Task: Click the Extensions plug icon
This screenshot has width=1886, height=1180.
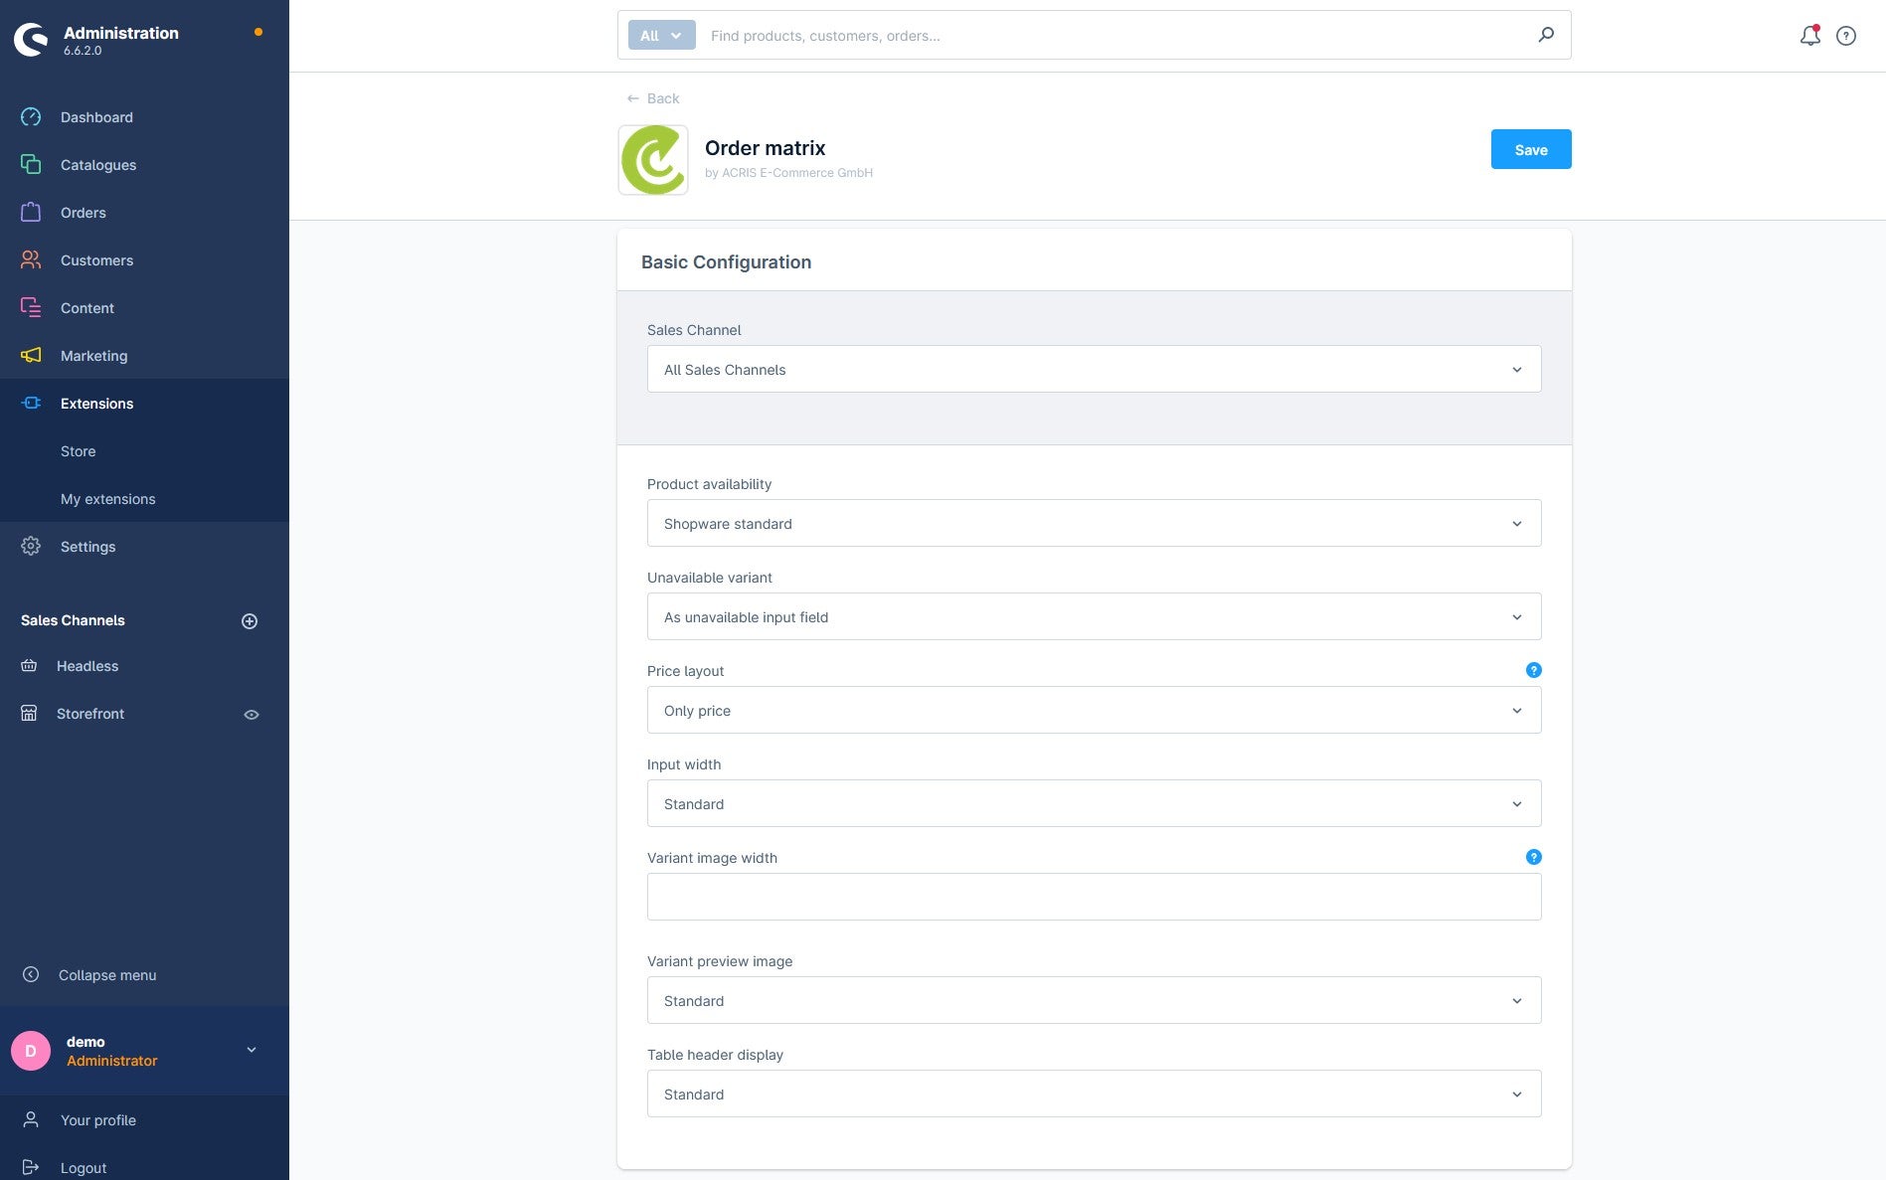Action: click(31, 404)
